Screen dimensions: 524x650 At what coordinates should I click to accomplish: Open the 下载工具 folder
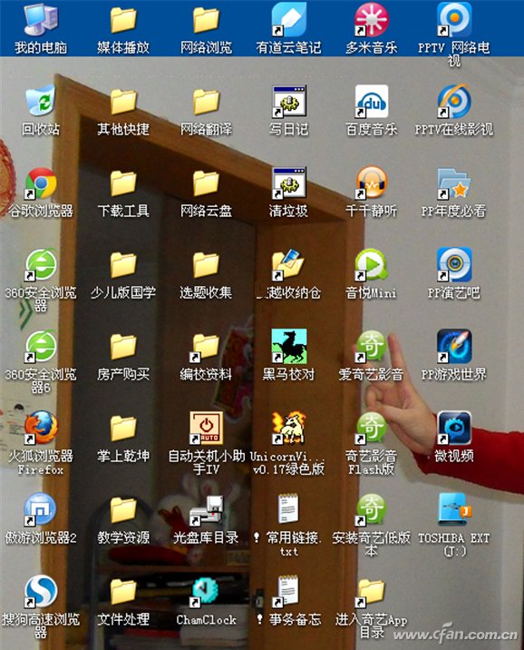coord(123,183)
